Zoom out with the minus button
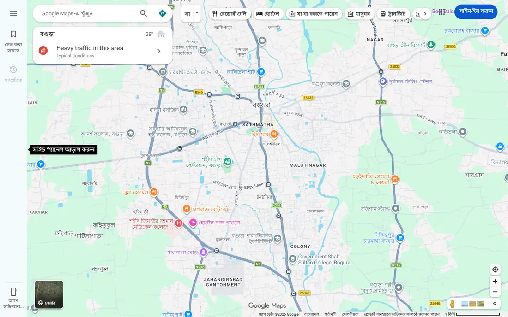 coord(495,292)
